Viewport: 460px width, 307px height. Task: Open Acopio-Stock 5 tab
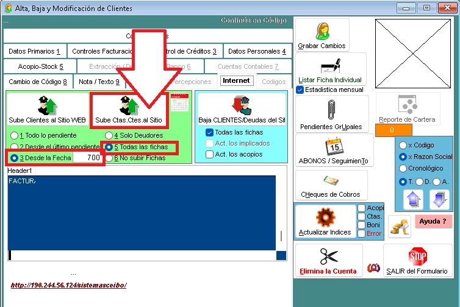[40, 66]
